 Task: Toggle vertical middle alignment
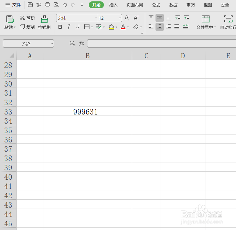160,18
